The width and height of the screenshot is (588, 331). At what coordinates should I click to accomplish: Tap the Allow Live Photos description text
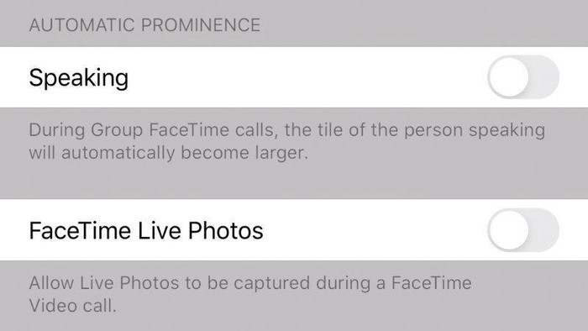(x=250, y=294)
